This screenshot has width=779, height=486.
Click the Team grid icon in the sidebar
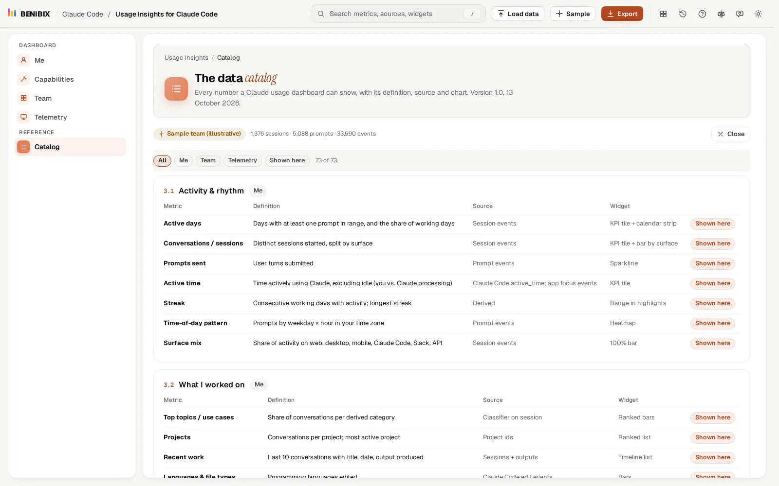pyautogui.click(x=23, y=98)
